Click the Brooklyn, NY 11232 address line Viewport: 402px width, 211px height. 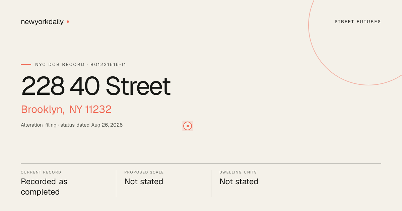click(x=66, y=110)
